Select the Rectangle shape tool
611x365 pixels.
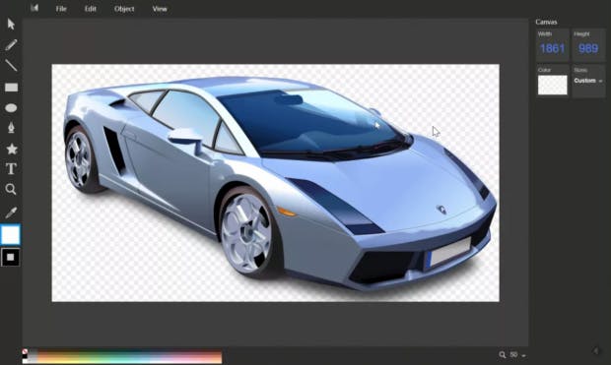(x=11, y=88)
